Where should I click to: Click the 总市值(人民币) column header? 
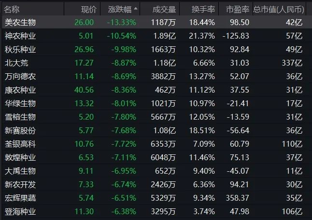pyautogui.click(x=279, y=9)
